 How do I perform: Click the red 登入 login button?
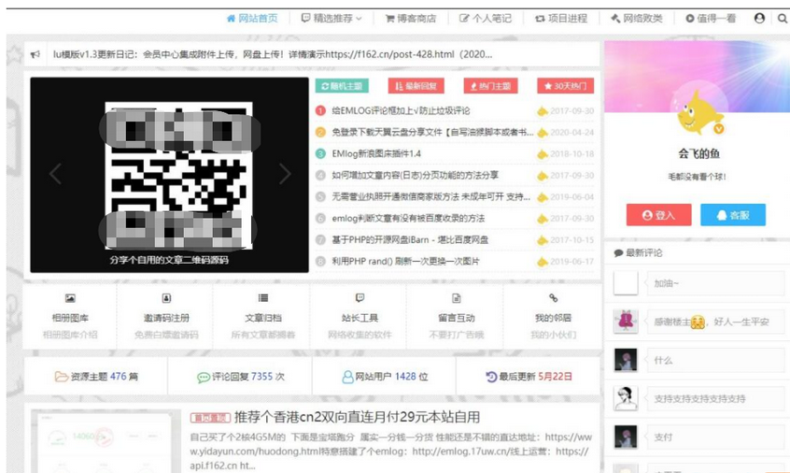click(659, 215)
